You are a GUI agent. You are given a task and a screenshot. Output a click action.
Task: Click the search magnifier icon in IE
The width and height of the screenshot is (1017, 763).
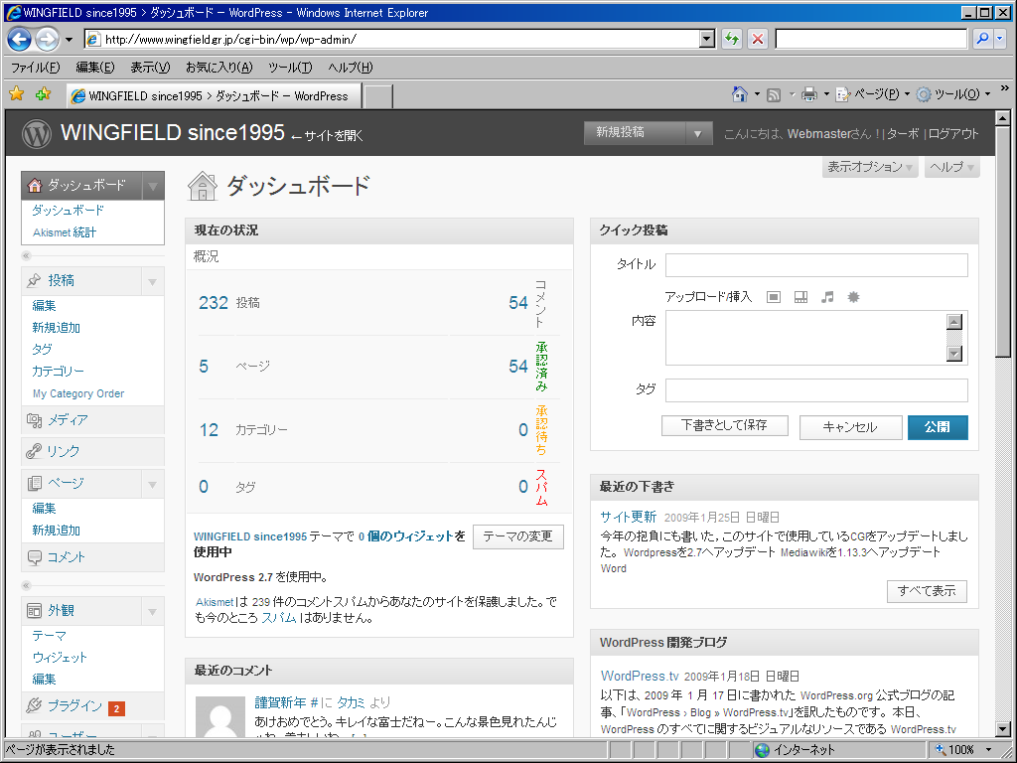tap(982, 39)
